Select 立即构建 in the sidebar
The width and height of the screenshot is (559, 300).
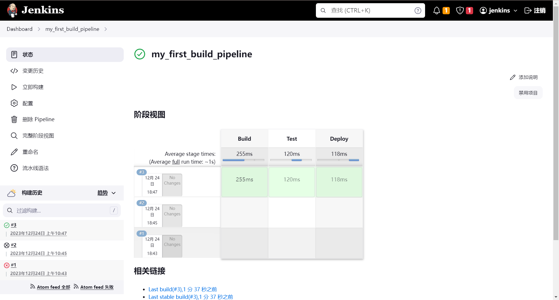coord(65,87)
